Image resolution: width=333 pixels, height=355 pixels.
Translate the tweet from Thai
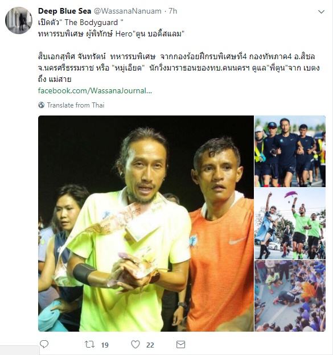[x=76, y=105]
